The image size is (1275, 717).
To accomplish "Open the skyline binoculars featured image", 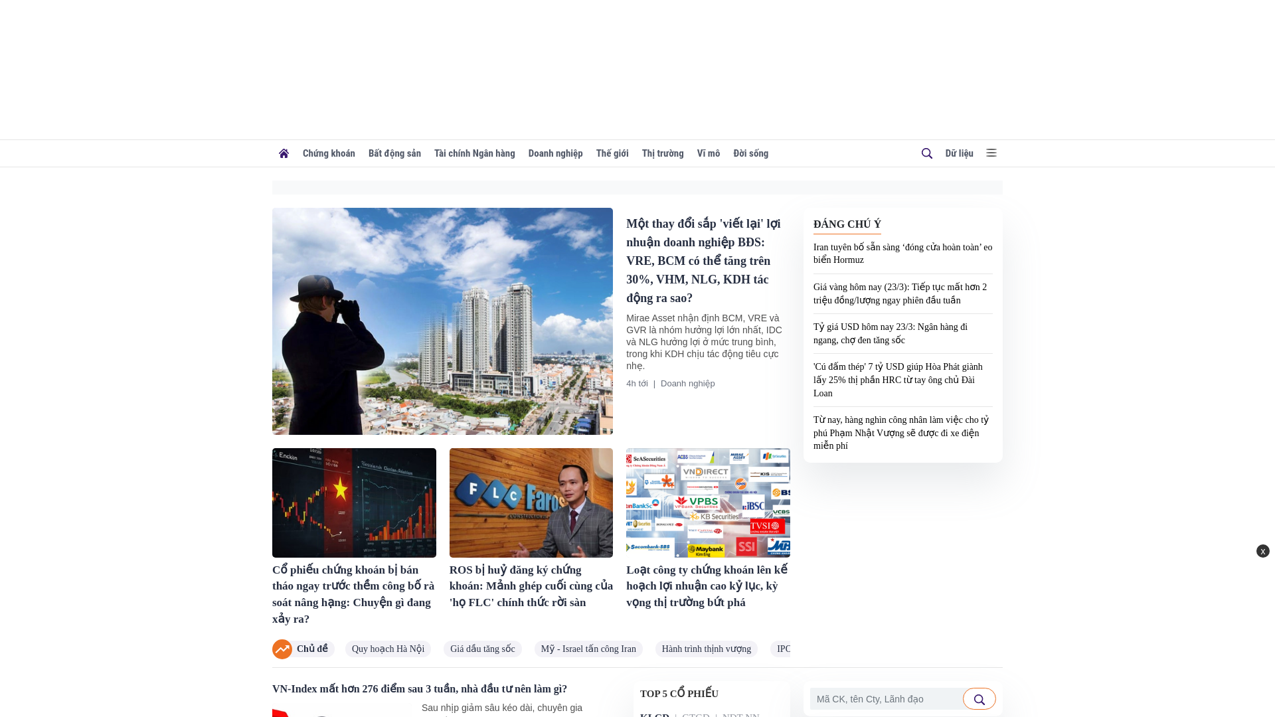I will 442,321.
